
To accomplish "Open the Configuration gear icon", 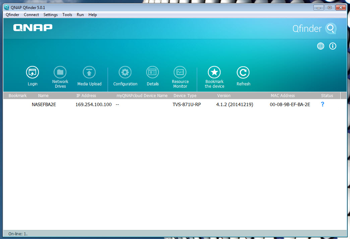I will click(125, 72).
